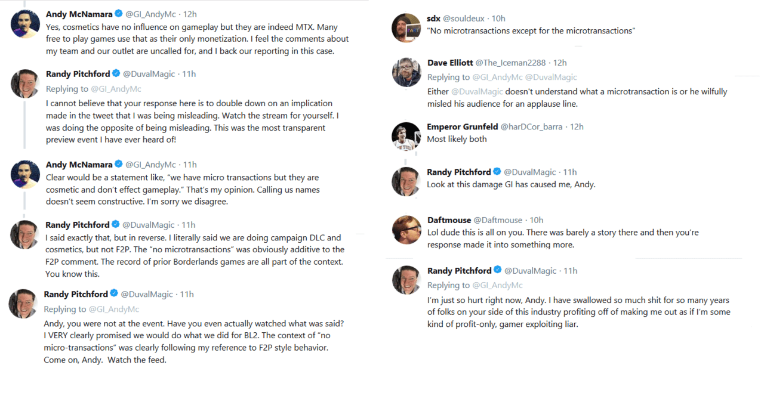Click @harDCor_barra username
The width and height of the screenshot is (764, 399).
(532, 126)
